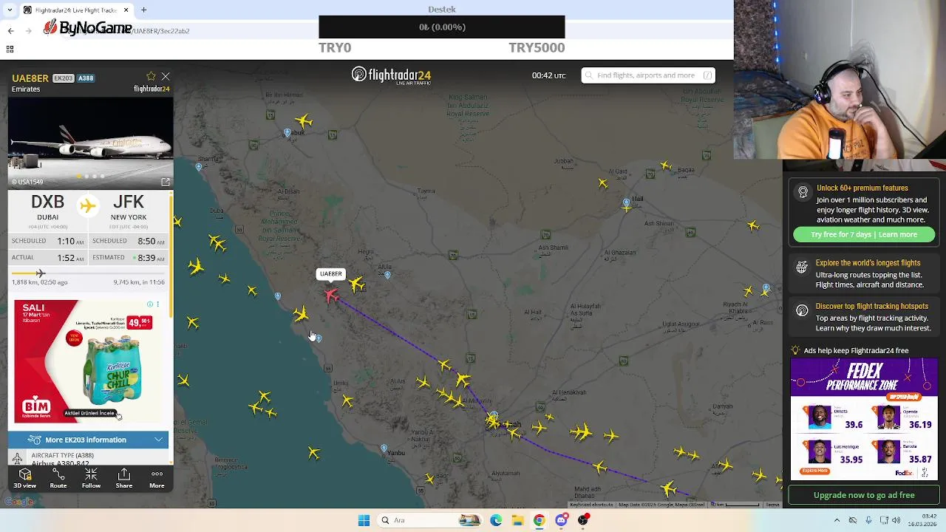
Task: Show the flight Route
Action: point(58,478)
